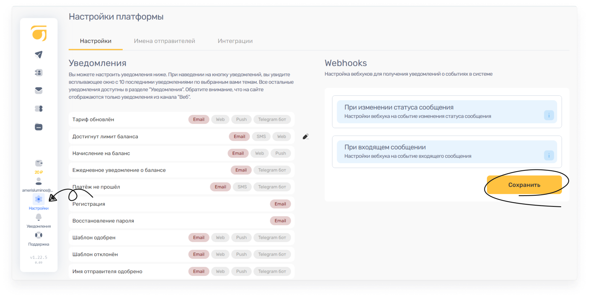
Task: Toggle Email for Платёж не прошёл
Action: click(220, 187)
